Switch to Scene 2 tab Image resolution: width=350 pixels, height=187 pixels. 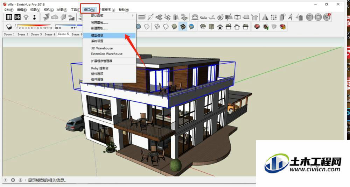point(23,34)
